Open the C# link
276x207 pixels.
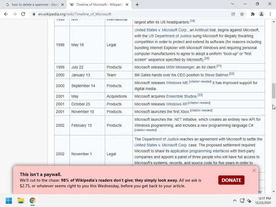(x=251, y=125)
